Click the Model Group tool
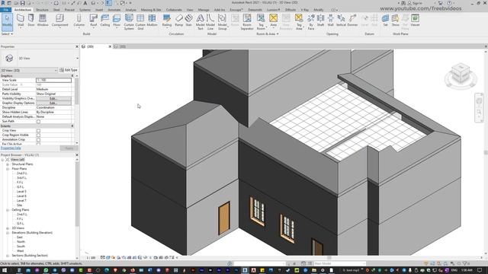This screenshot has height=274, width=488. pyautogui.click(x=222, y=22)
